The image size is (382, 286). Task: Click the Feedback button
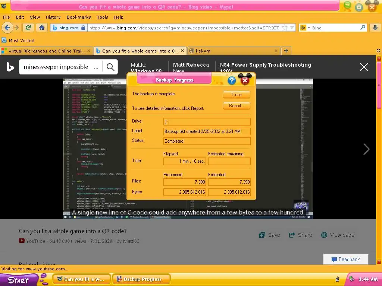point(346,259)
